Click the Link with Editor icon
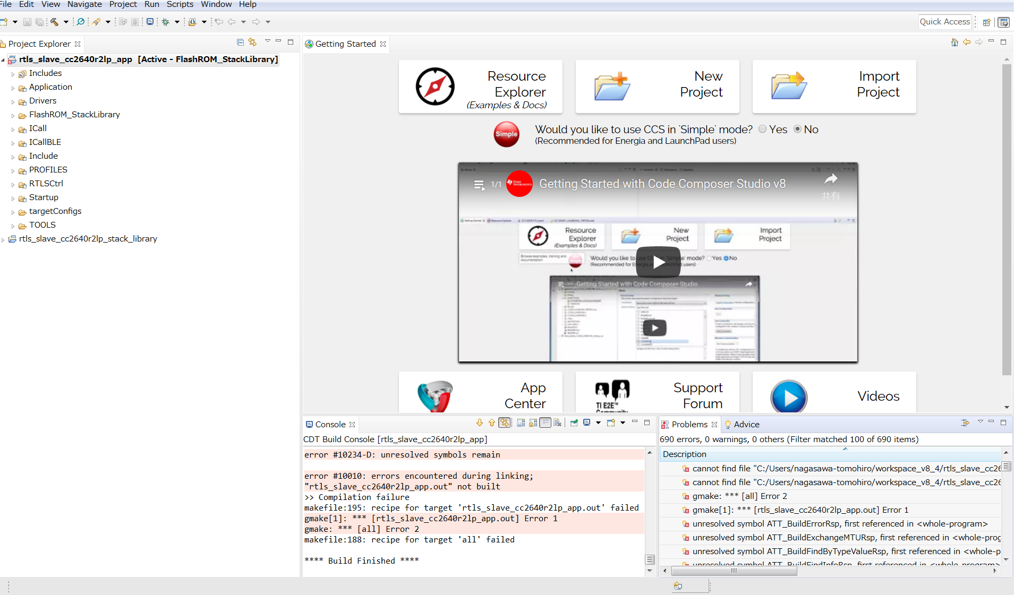Viewport: 1014px width, 595px height. coord(252,42)
